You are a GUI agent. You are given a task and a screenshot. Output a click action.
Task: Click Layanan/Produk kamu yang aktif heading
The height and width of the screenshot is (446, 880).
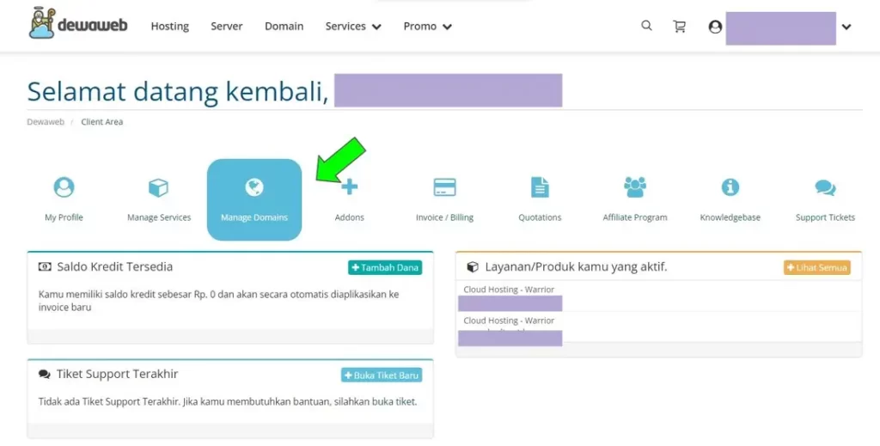coord(576,267)
